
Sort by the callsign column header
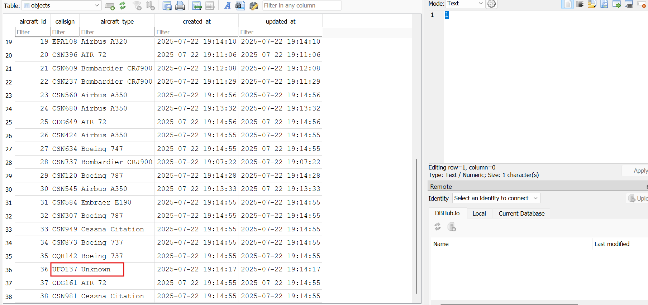click(x=65, y=21)
